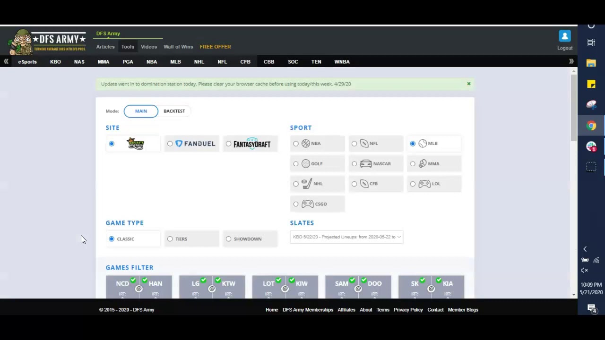Screen dimensions: 605x340
Task: Click the LOL gamepad icon
Action: tap(424, 184)
